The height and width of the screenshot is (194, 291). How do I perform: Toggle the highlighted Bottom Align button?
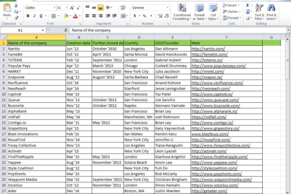point(101,7)
